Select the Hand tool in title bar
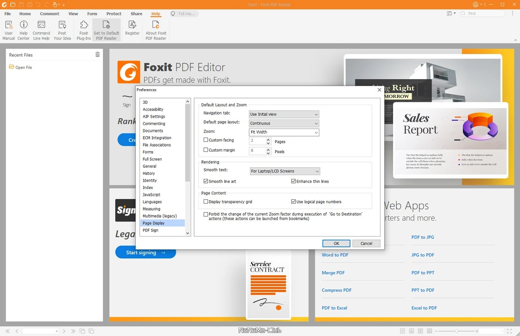Screen dimensions: 520x336 [55, 5]
